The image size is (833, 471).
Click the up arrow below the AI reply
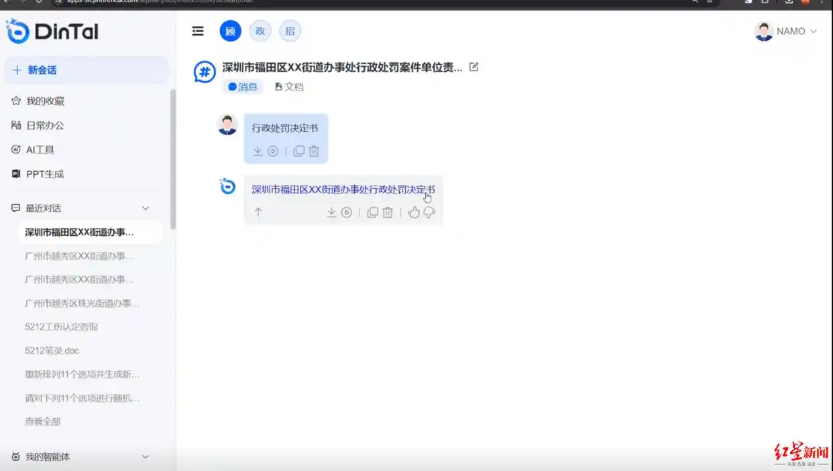[258, 212]
